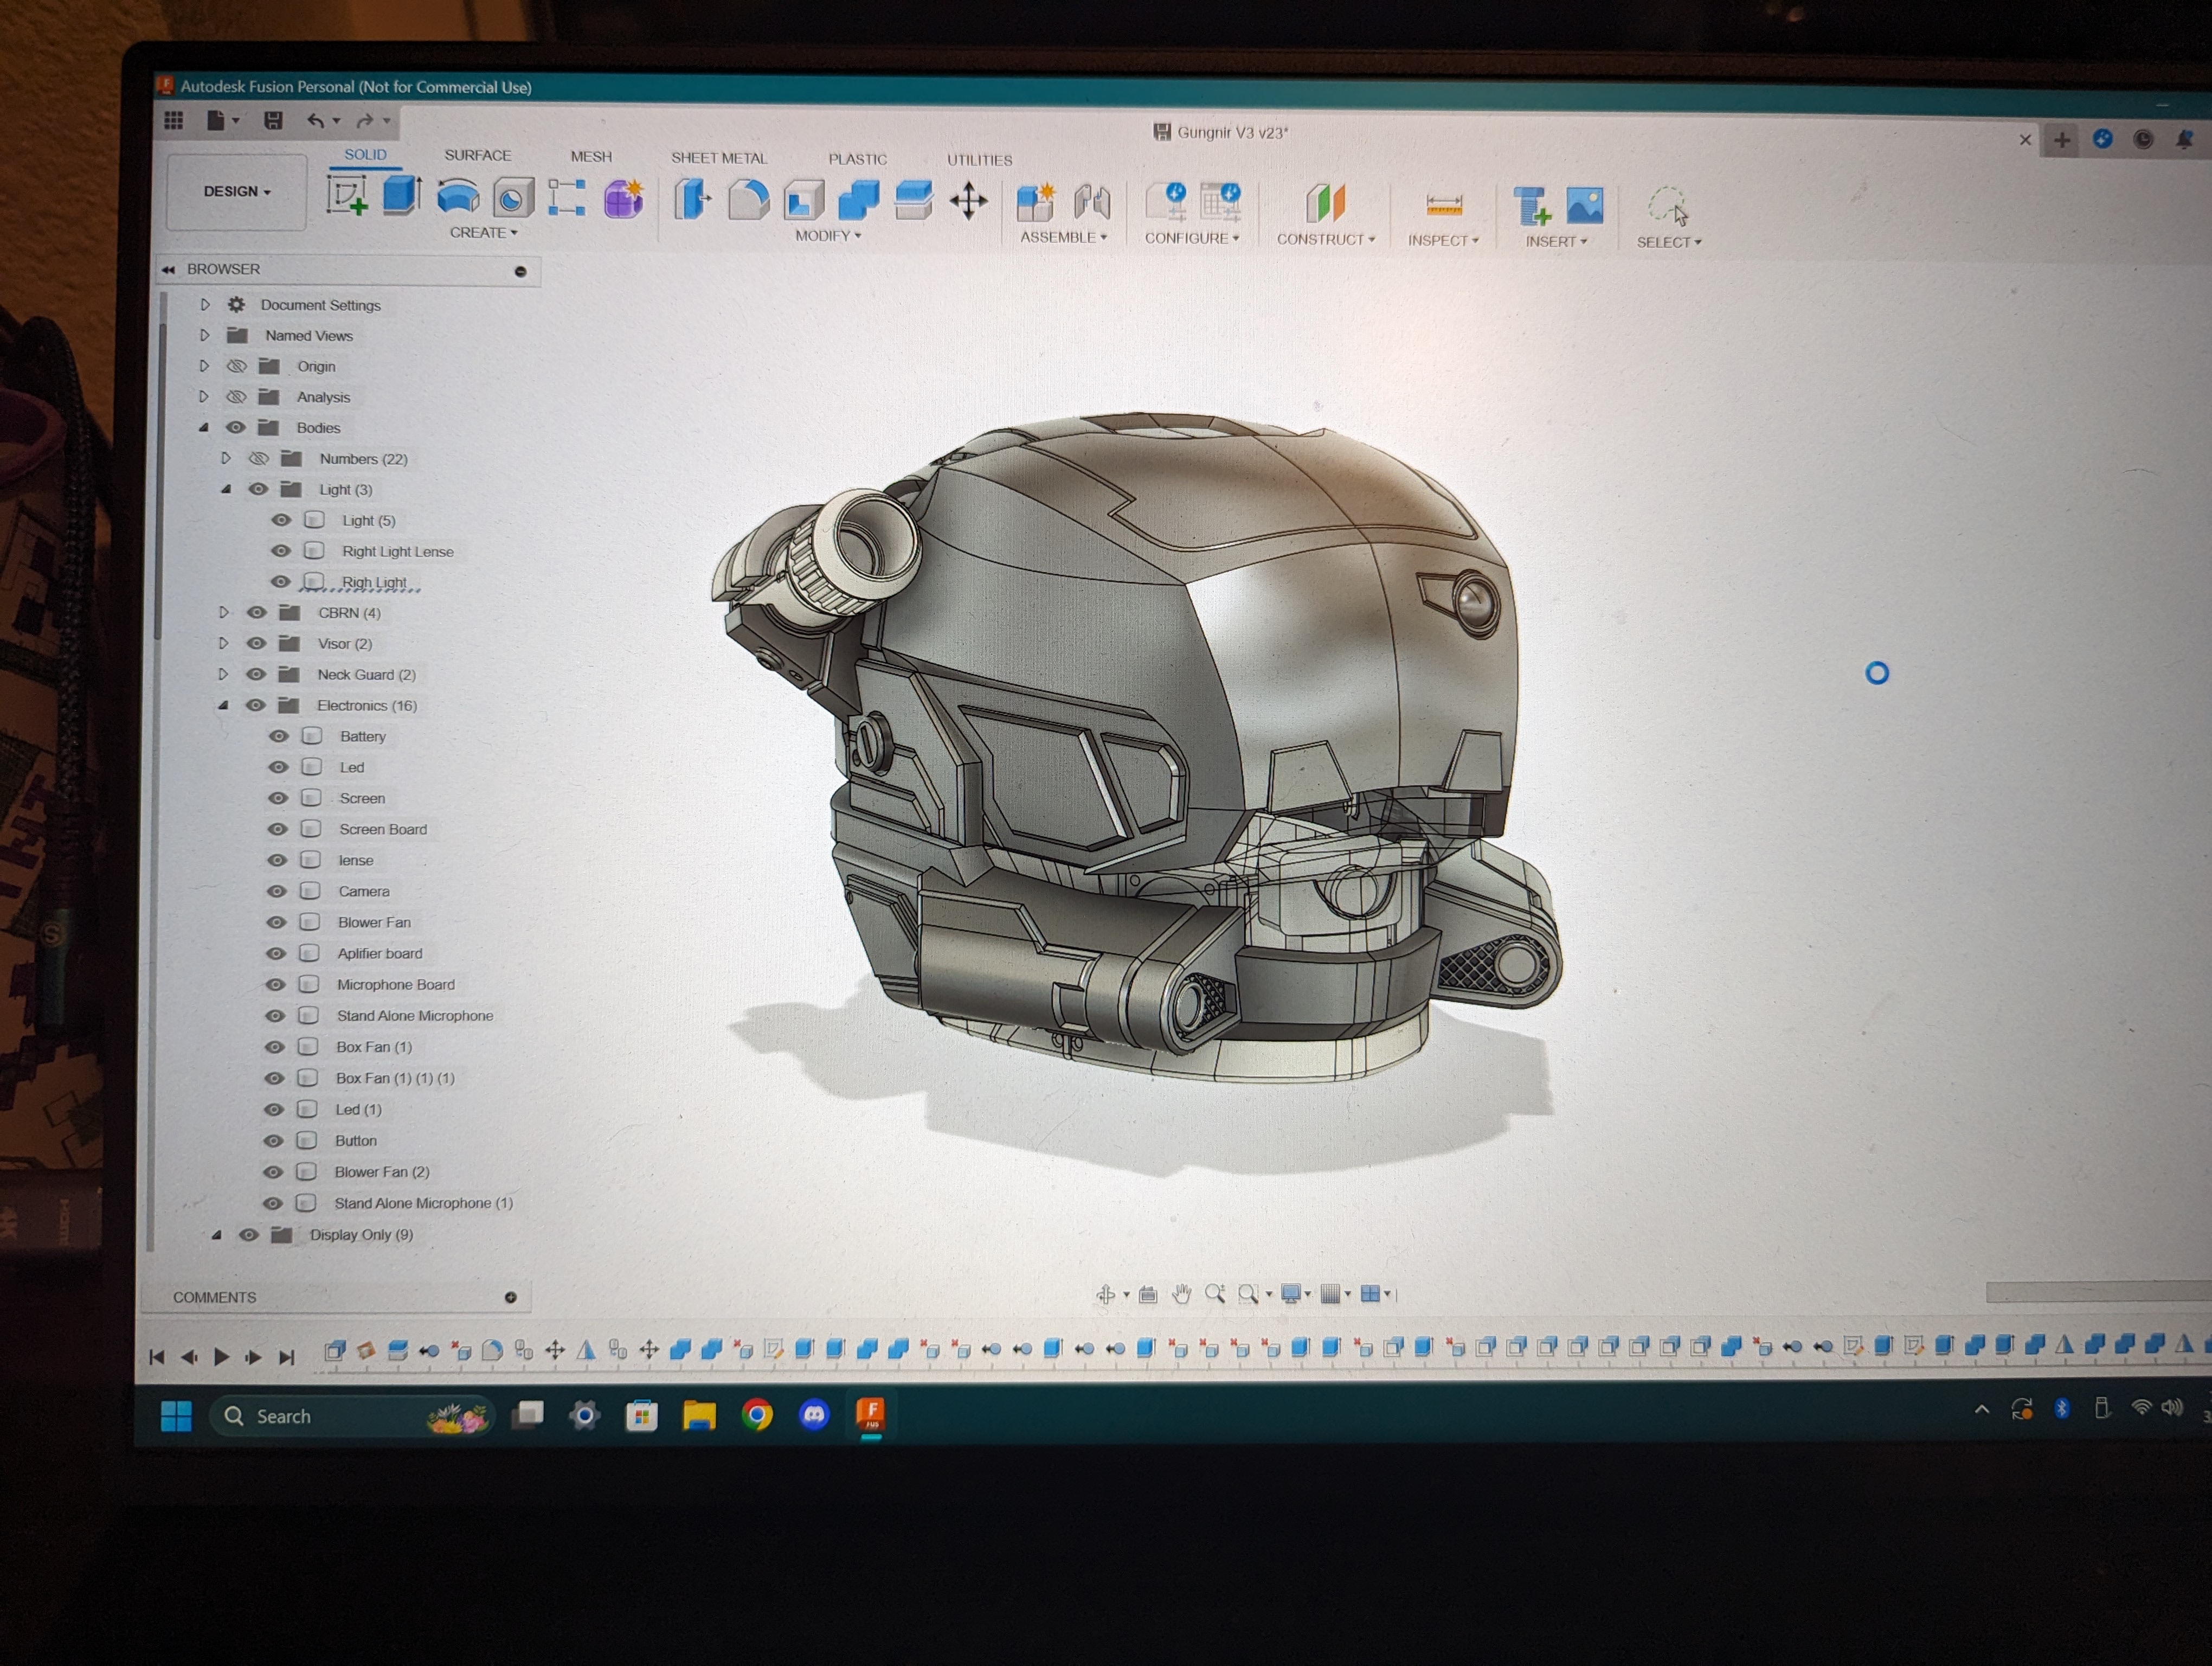Switch to the SURFACE tab
The width and height of the screenshot is (2212, 1666).
coord(477,155)
